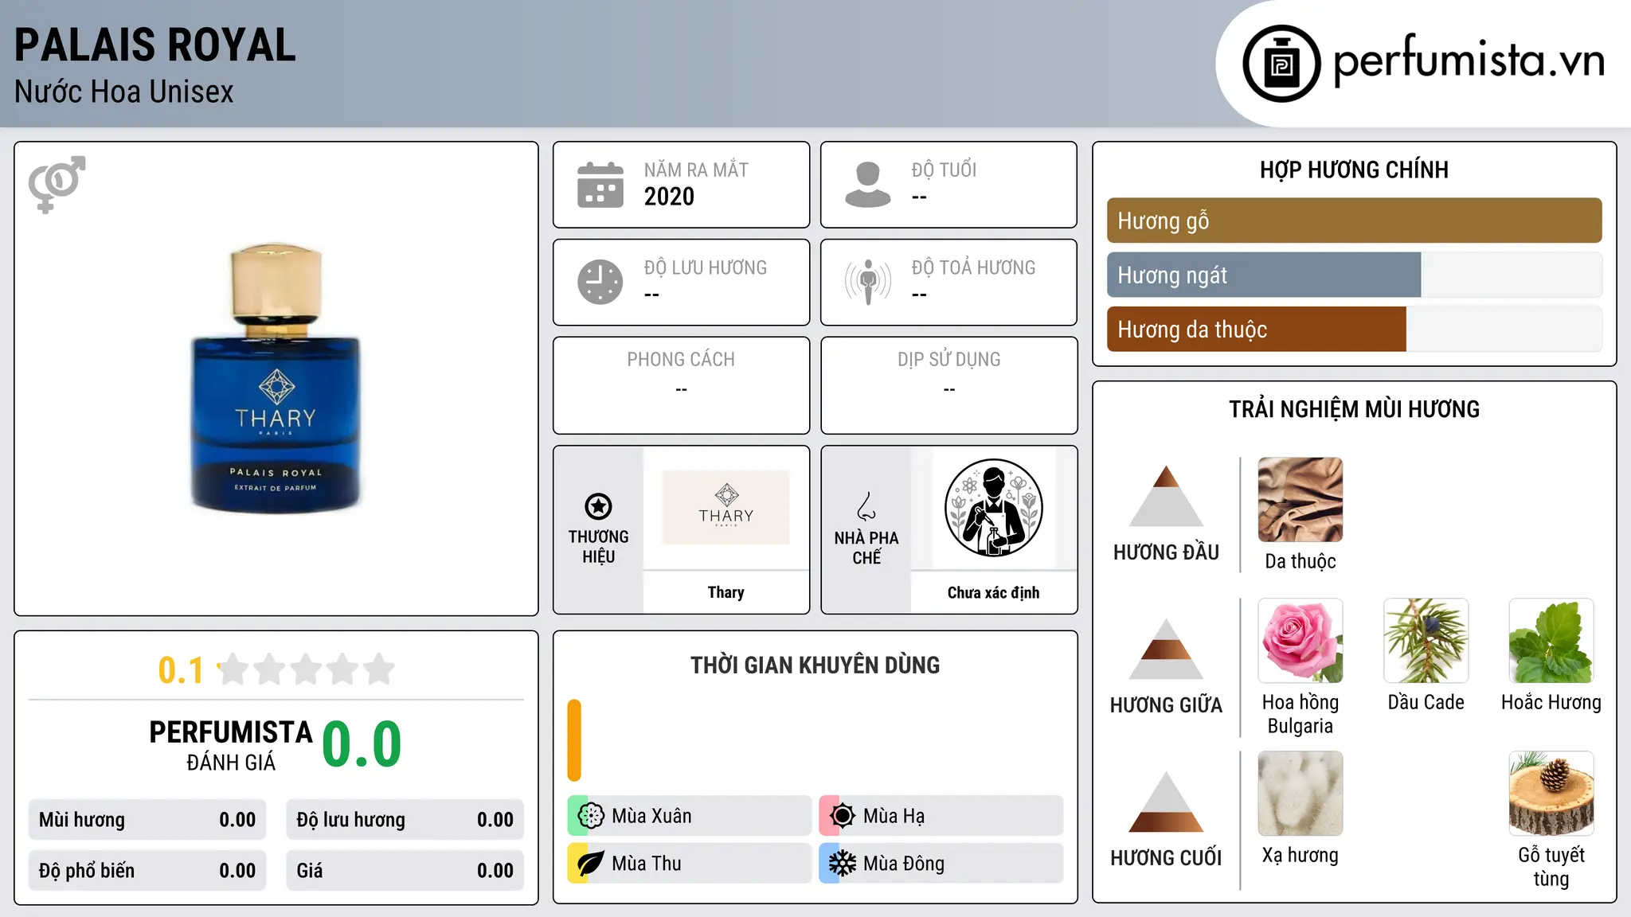Select the Mùa Xuân season row

pyautogui.click(x=690, y=816)
